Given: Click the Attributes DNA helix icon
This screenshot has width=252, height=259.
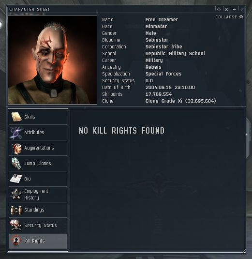Looking at the screenshot, I should [x=16, y=133].
